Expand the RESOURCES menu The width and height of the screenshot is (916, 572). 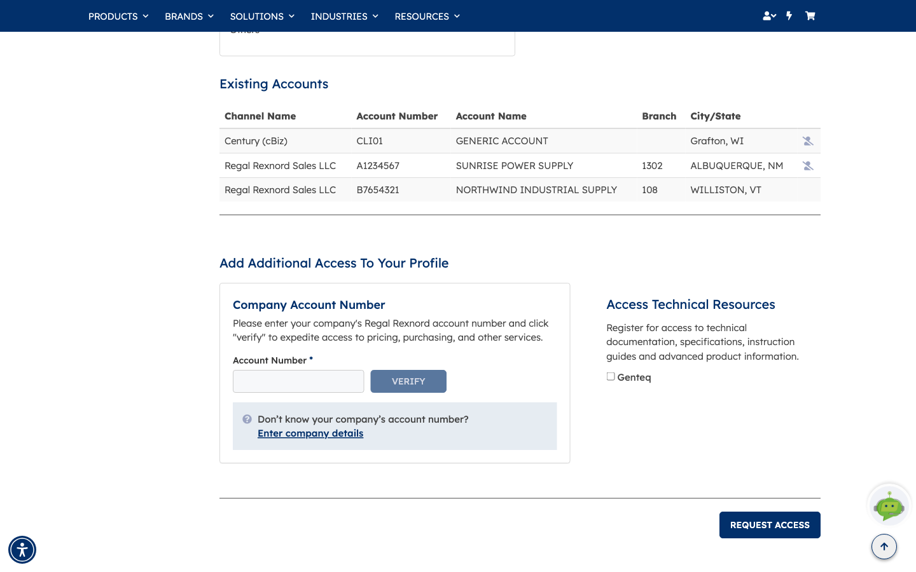[x=427, y=17]
